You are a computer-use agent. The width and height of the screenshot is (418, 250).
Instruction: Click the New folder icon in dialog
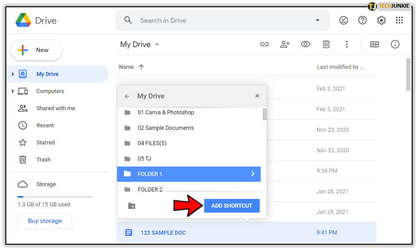point(132,206)
